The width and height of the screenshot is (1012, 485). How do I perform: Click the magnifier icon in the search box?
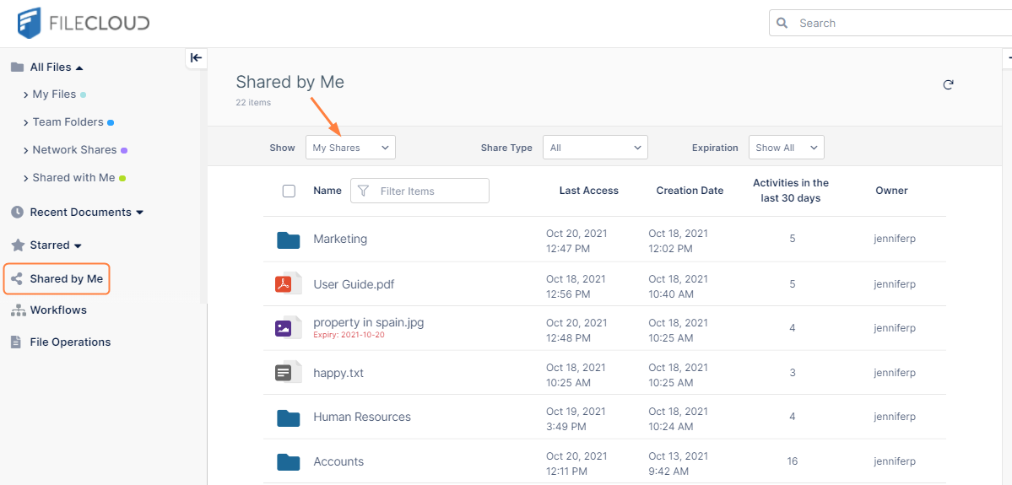[782, 24]
